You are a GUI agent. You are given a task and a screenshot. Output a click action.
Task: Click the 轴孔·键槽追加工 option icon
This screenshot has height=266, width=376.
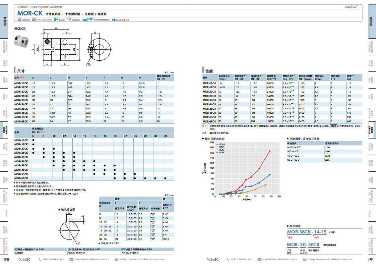tap(16, 249)
